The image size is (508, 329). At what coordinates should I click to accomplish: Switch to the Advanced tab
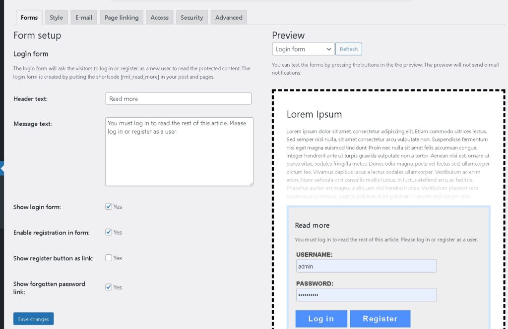tap(229, 17)
